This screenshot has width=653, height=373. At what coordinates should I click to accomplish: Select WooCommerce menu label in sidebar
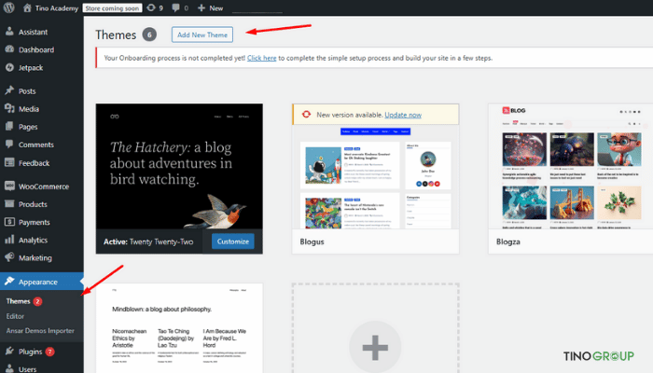44,186
